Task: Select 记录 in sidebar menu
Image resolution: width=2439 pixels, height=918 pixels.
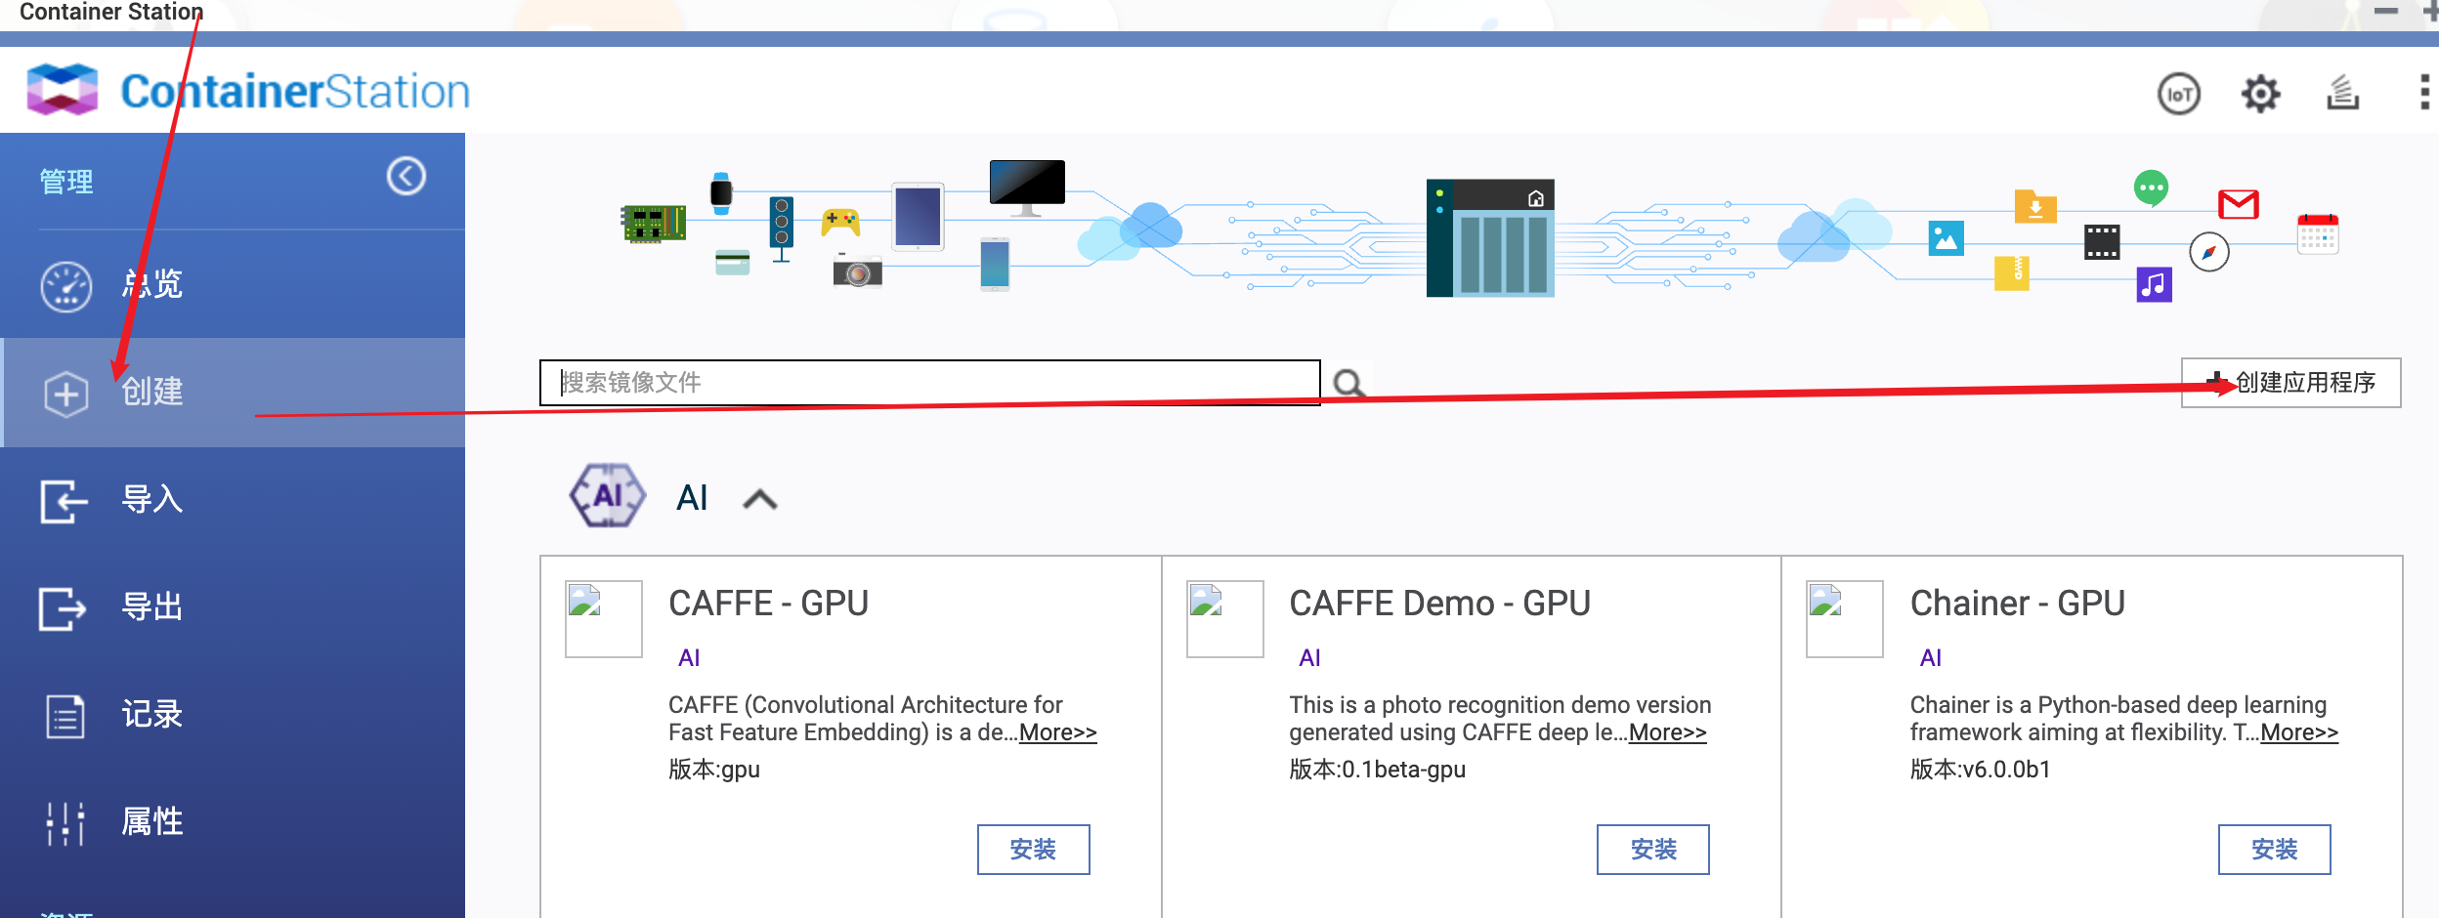Action: click(233, 715)
